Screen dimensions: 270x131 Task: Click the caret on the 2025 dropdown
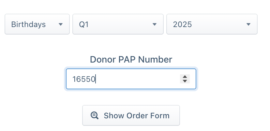click(248, 24)
